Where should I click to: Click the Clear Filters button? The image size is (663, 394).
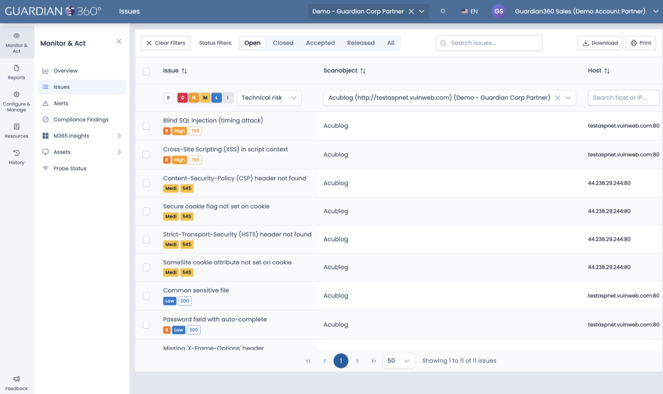(166, 43)
